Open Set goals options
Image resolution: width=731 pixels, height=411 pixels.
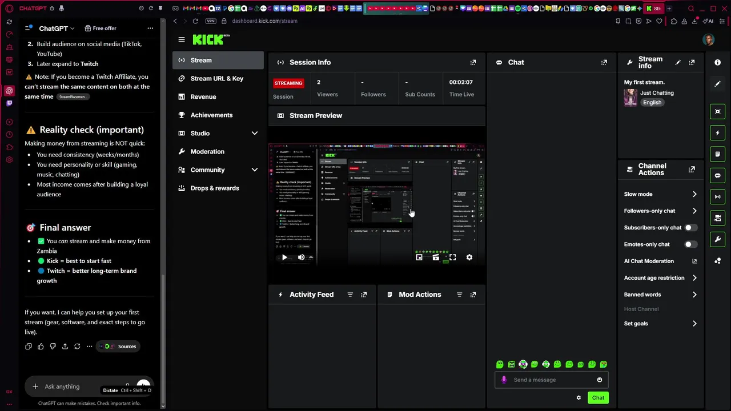[x=660, y=324]
